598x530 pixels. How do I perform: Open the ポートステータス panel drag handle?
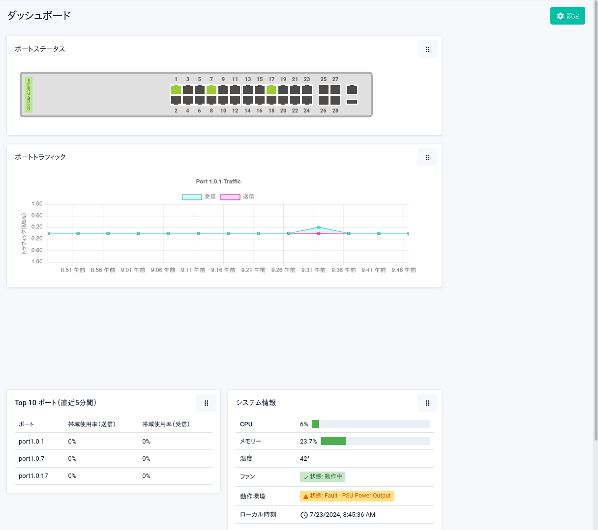tap(427, 49)
